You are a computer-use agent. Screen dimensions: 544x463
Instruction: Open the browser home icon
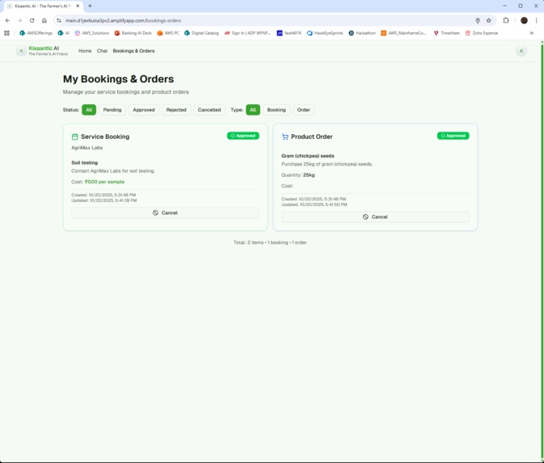(44, 20)
